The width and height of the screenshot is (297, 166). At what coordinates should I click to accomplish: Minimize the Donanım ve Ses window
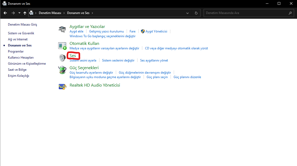(x=267, y=4)
